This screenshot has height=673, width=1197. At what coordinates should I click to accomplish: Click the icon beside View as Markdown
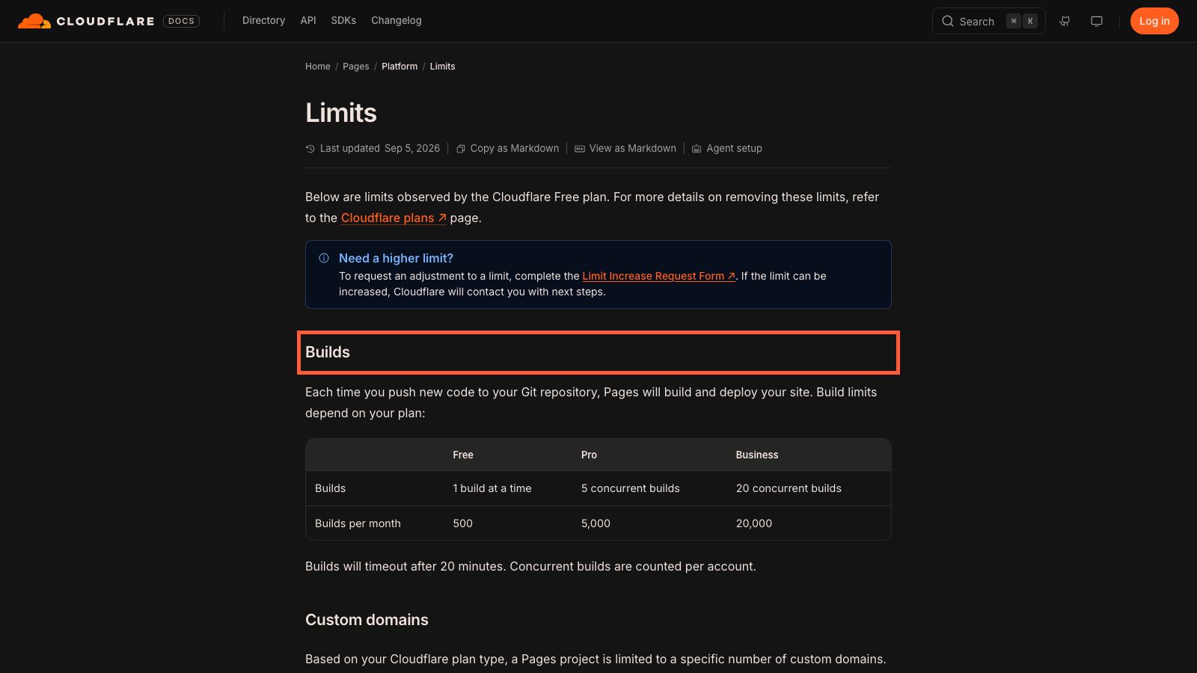580,149
